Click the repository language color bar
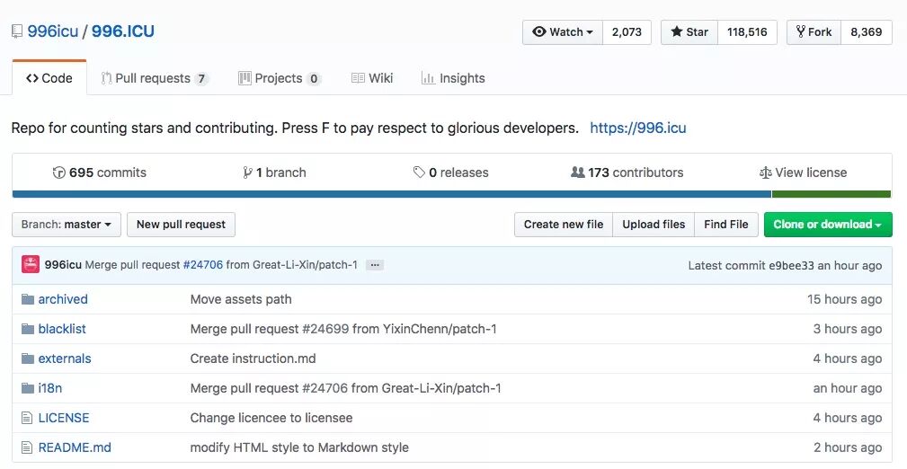Image resolution: width=907 pixels, height=469 pixels. 391,194
